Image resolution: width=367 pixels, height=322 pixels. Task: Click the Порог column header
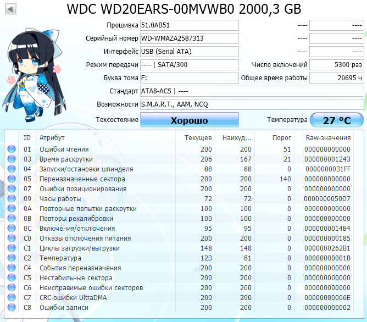(282, 138)
